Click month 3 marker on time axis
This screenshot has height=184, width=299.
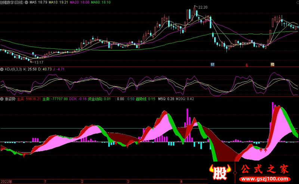pos(128,181)
